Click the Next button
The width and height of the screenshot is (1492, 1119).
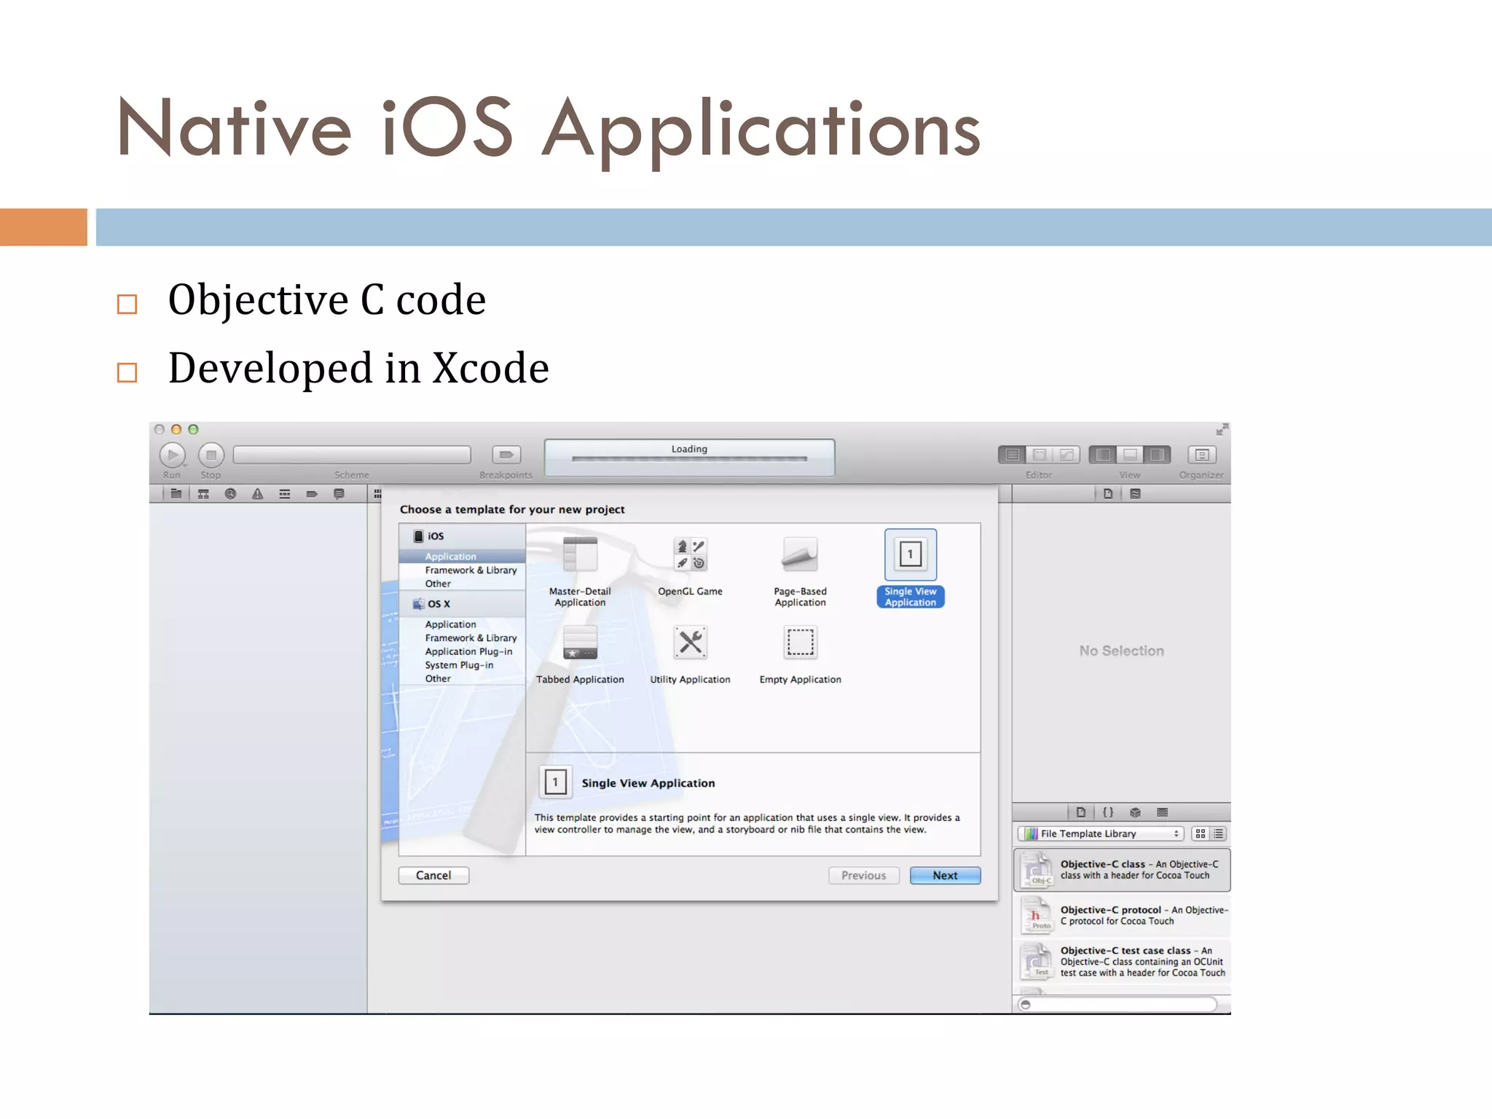tap(946, 876)
